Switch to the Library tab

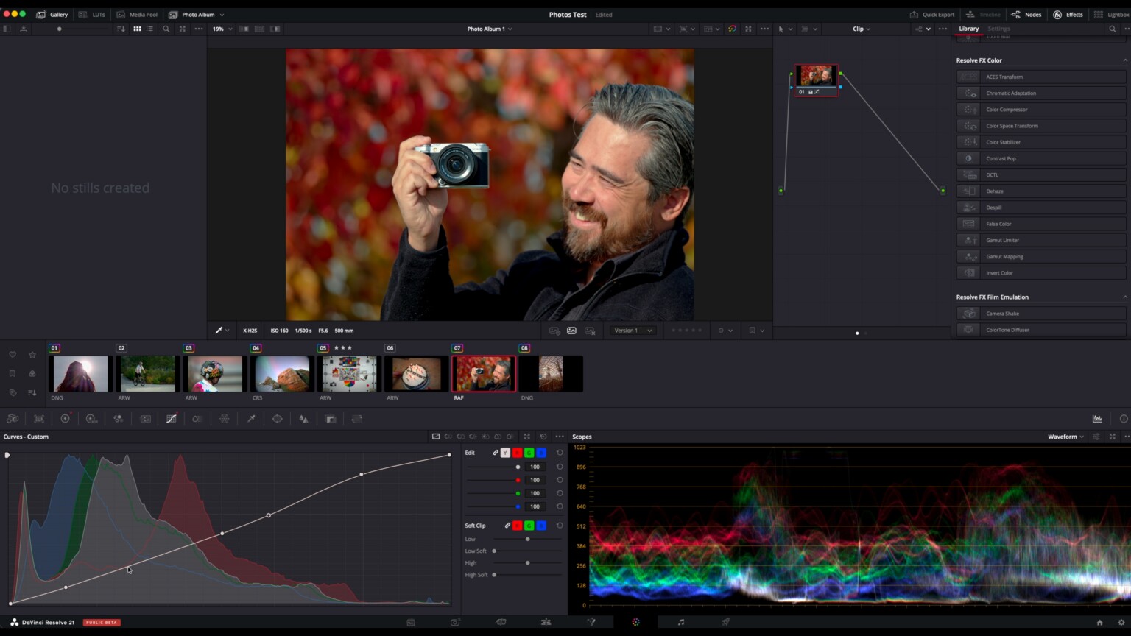tap(968, 29)
